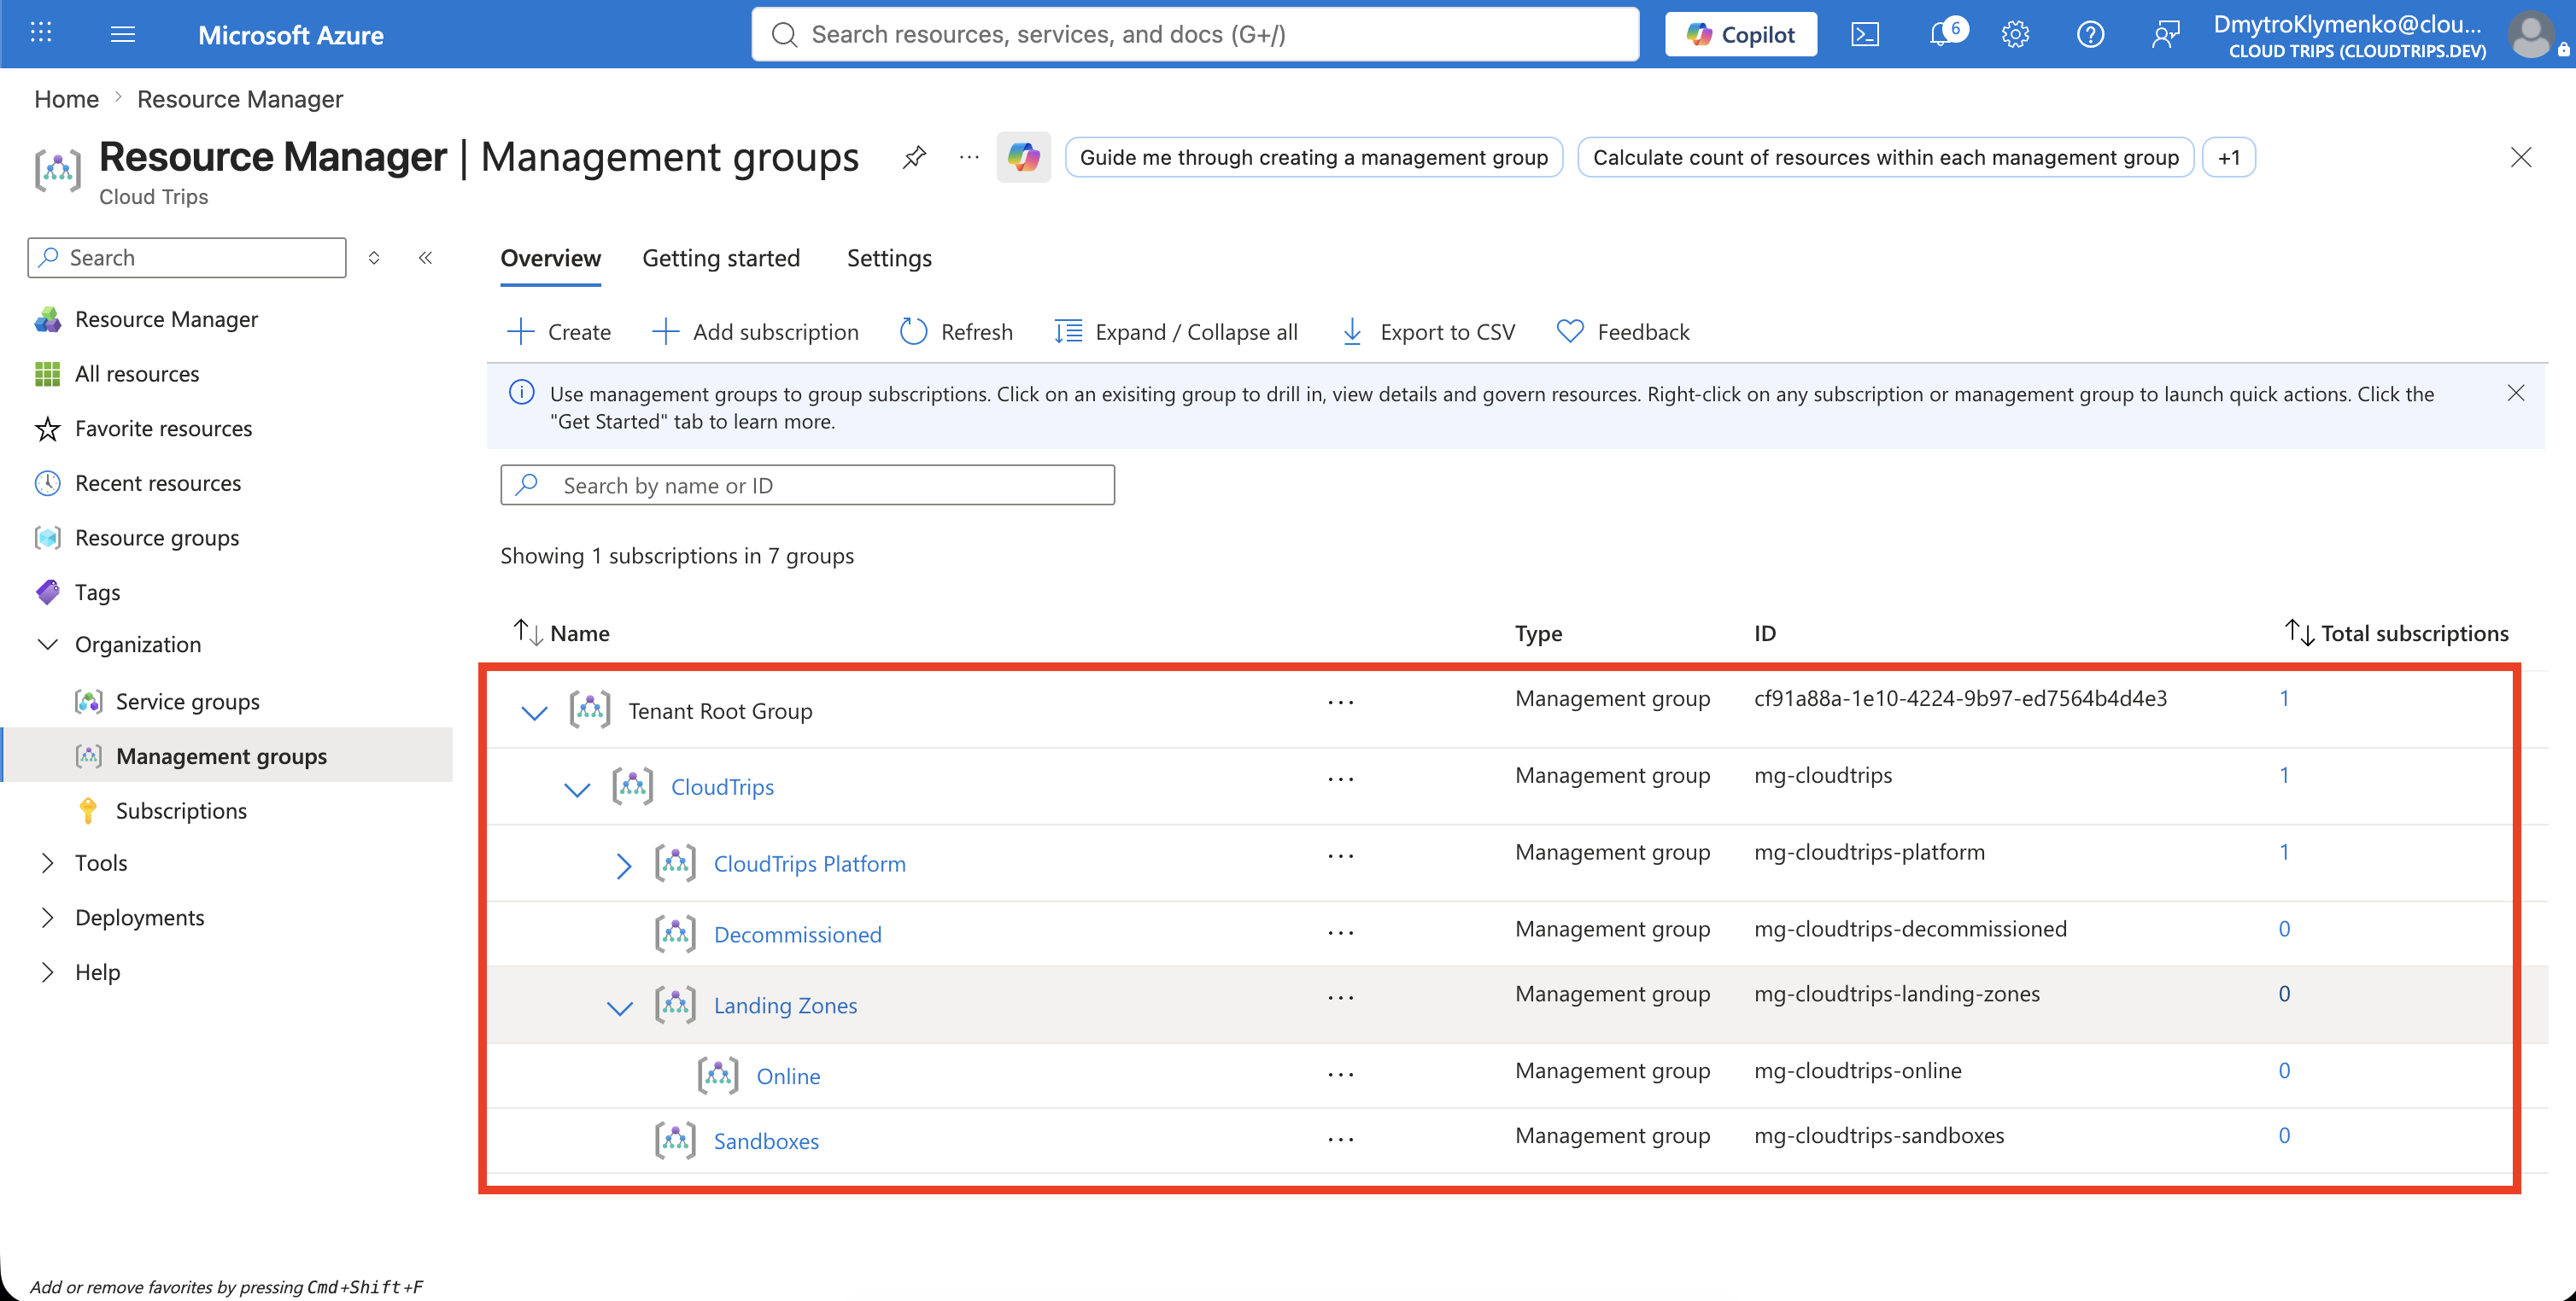
Task: Collapse the Tenant Root Group node
Action: tap(534, 713)
